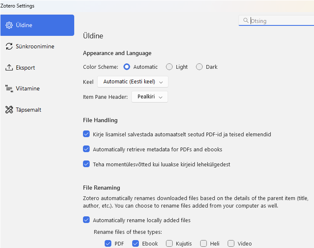Image resolution: width=314 pixels, height=248 pixels.
Task: Click the Viitamine quotation icon
Action: pyautogui.click(x=9, y=89)
